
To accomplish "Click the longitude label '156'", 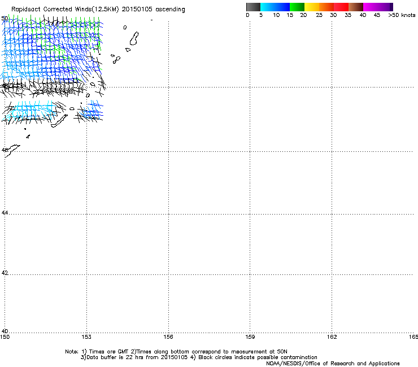I will tap(168, 337).
